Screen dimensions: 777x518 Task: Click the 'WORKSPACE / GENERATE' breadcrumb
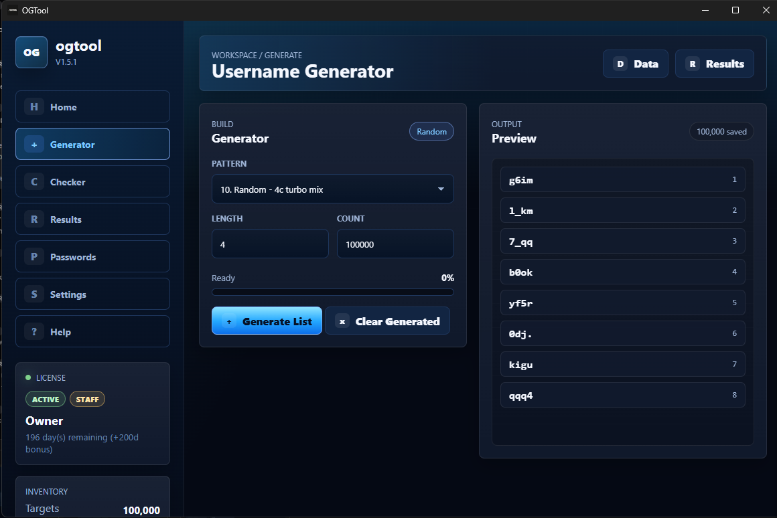pos(257,55)
